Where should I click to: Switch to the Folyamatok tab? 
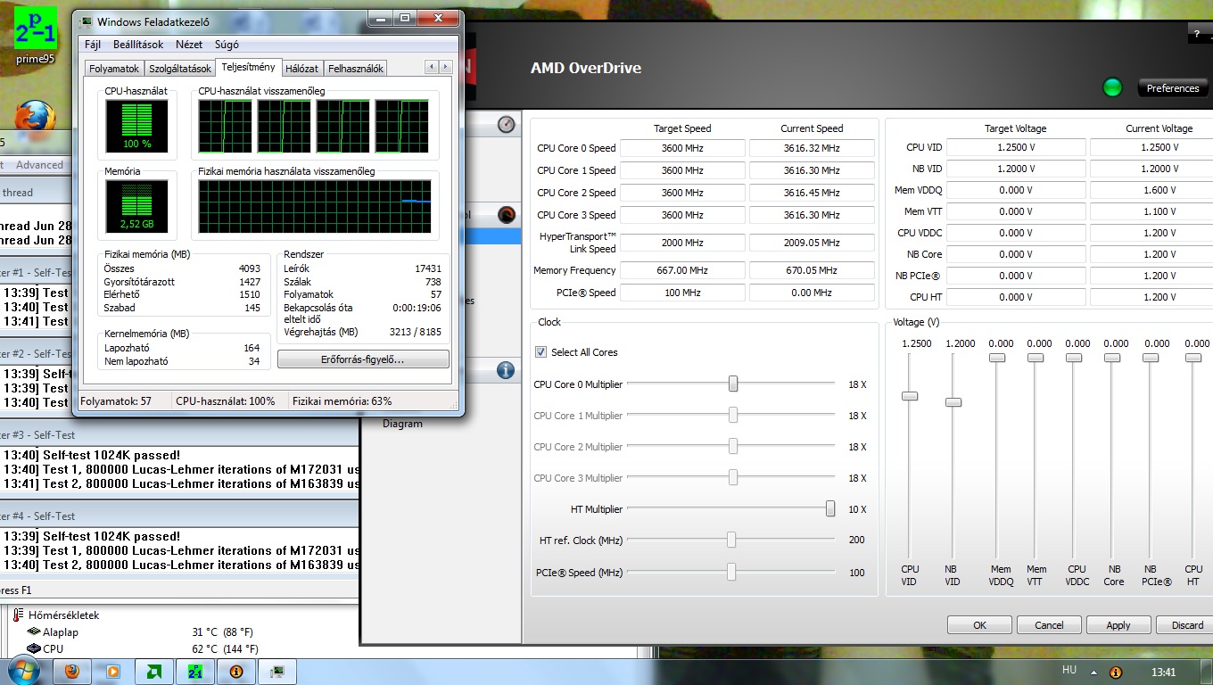pyautogui.click(x=114, y=69)
